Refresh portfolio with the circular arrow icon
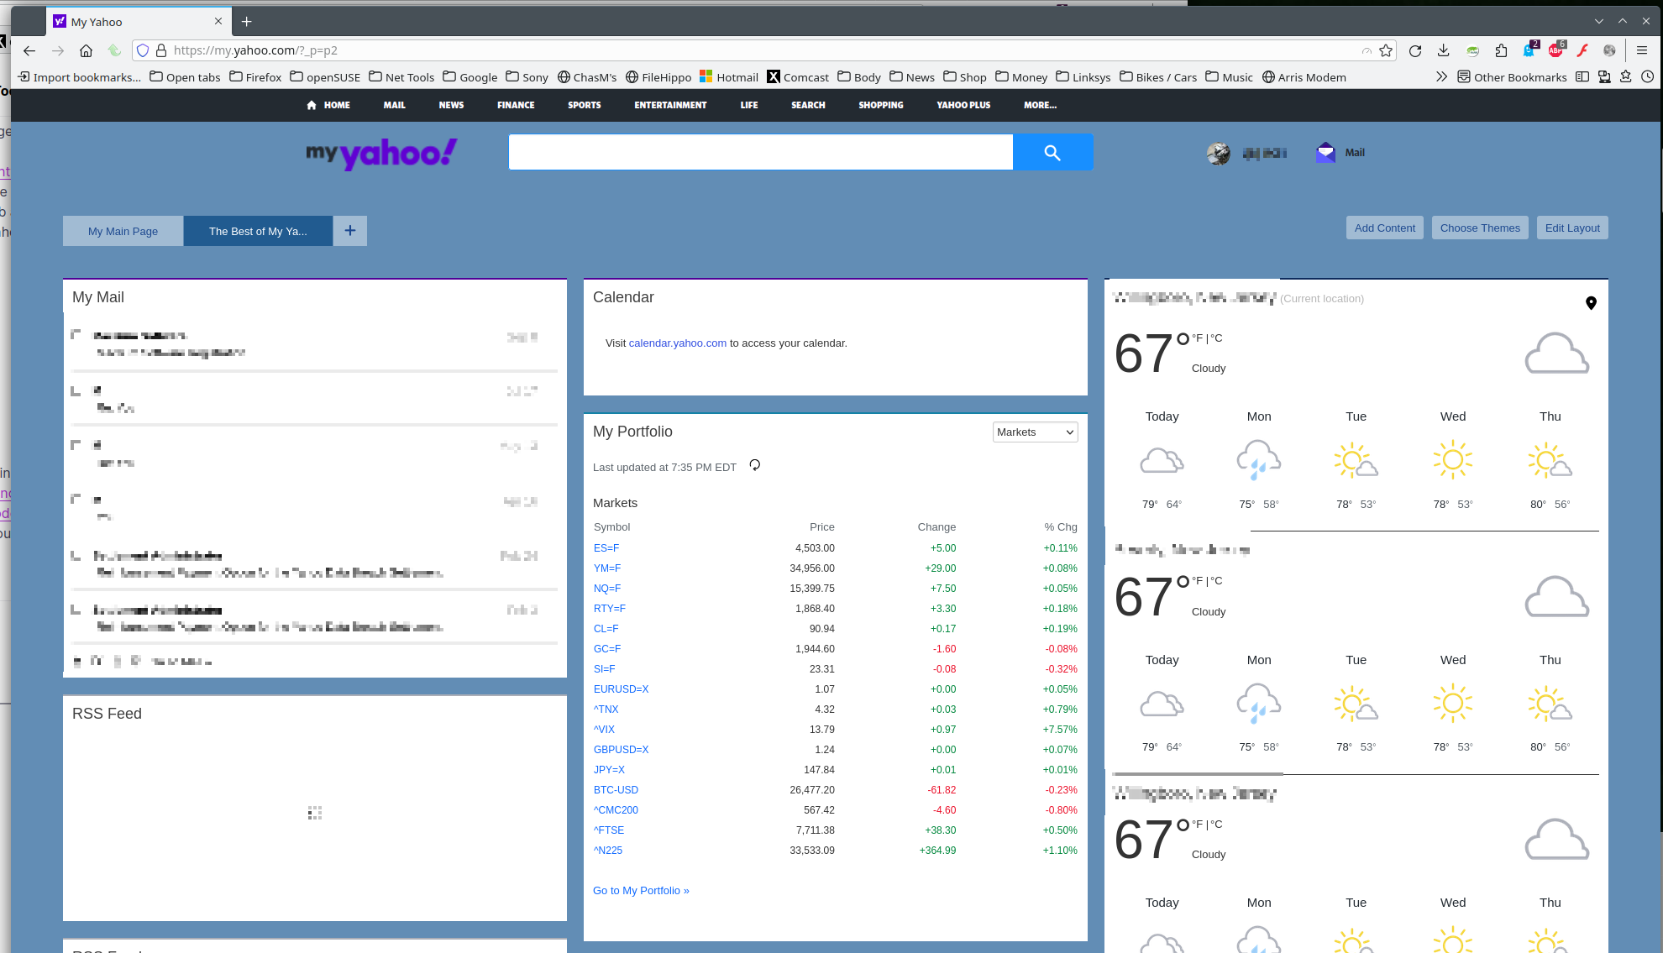This screenshot has height=953, width=1663. point(754,465)
